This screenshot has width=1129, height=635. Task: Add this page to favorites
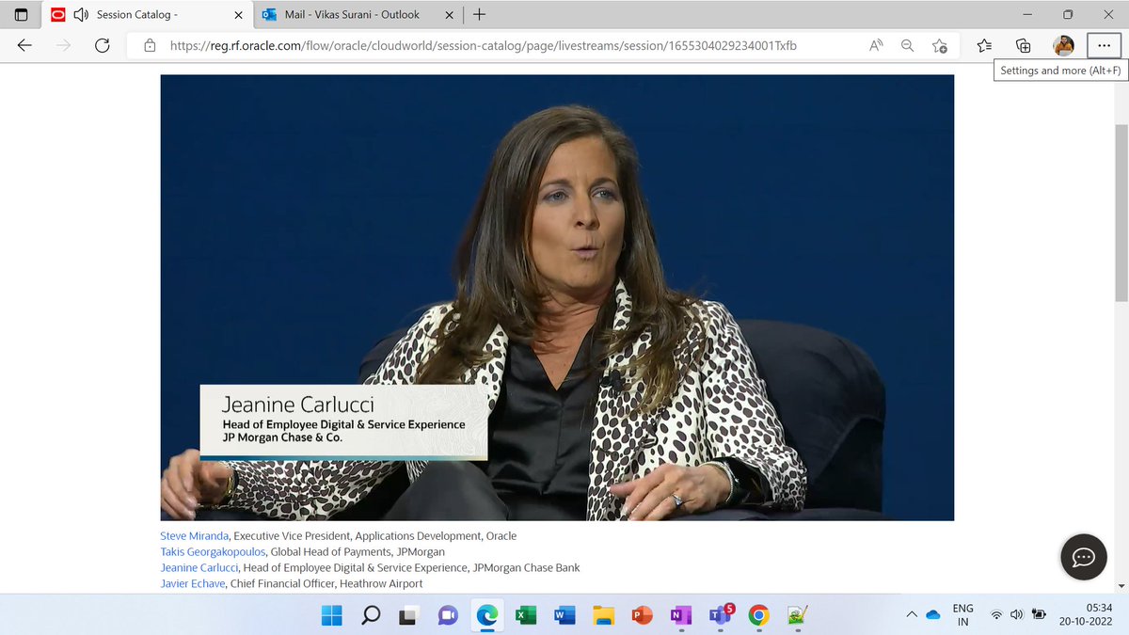(939, 45)
